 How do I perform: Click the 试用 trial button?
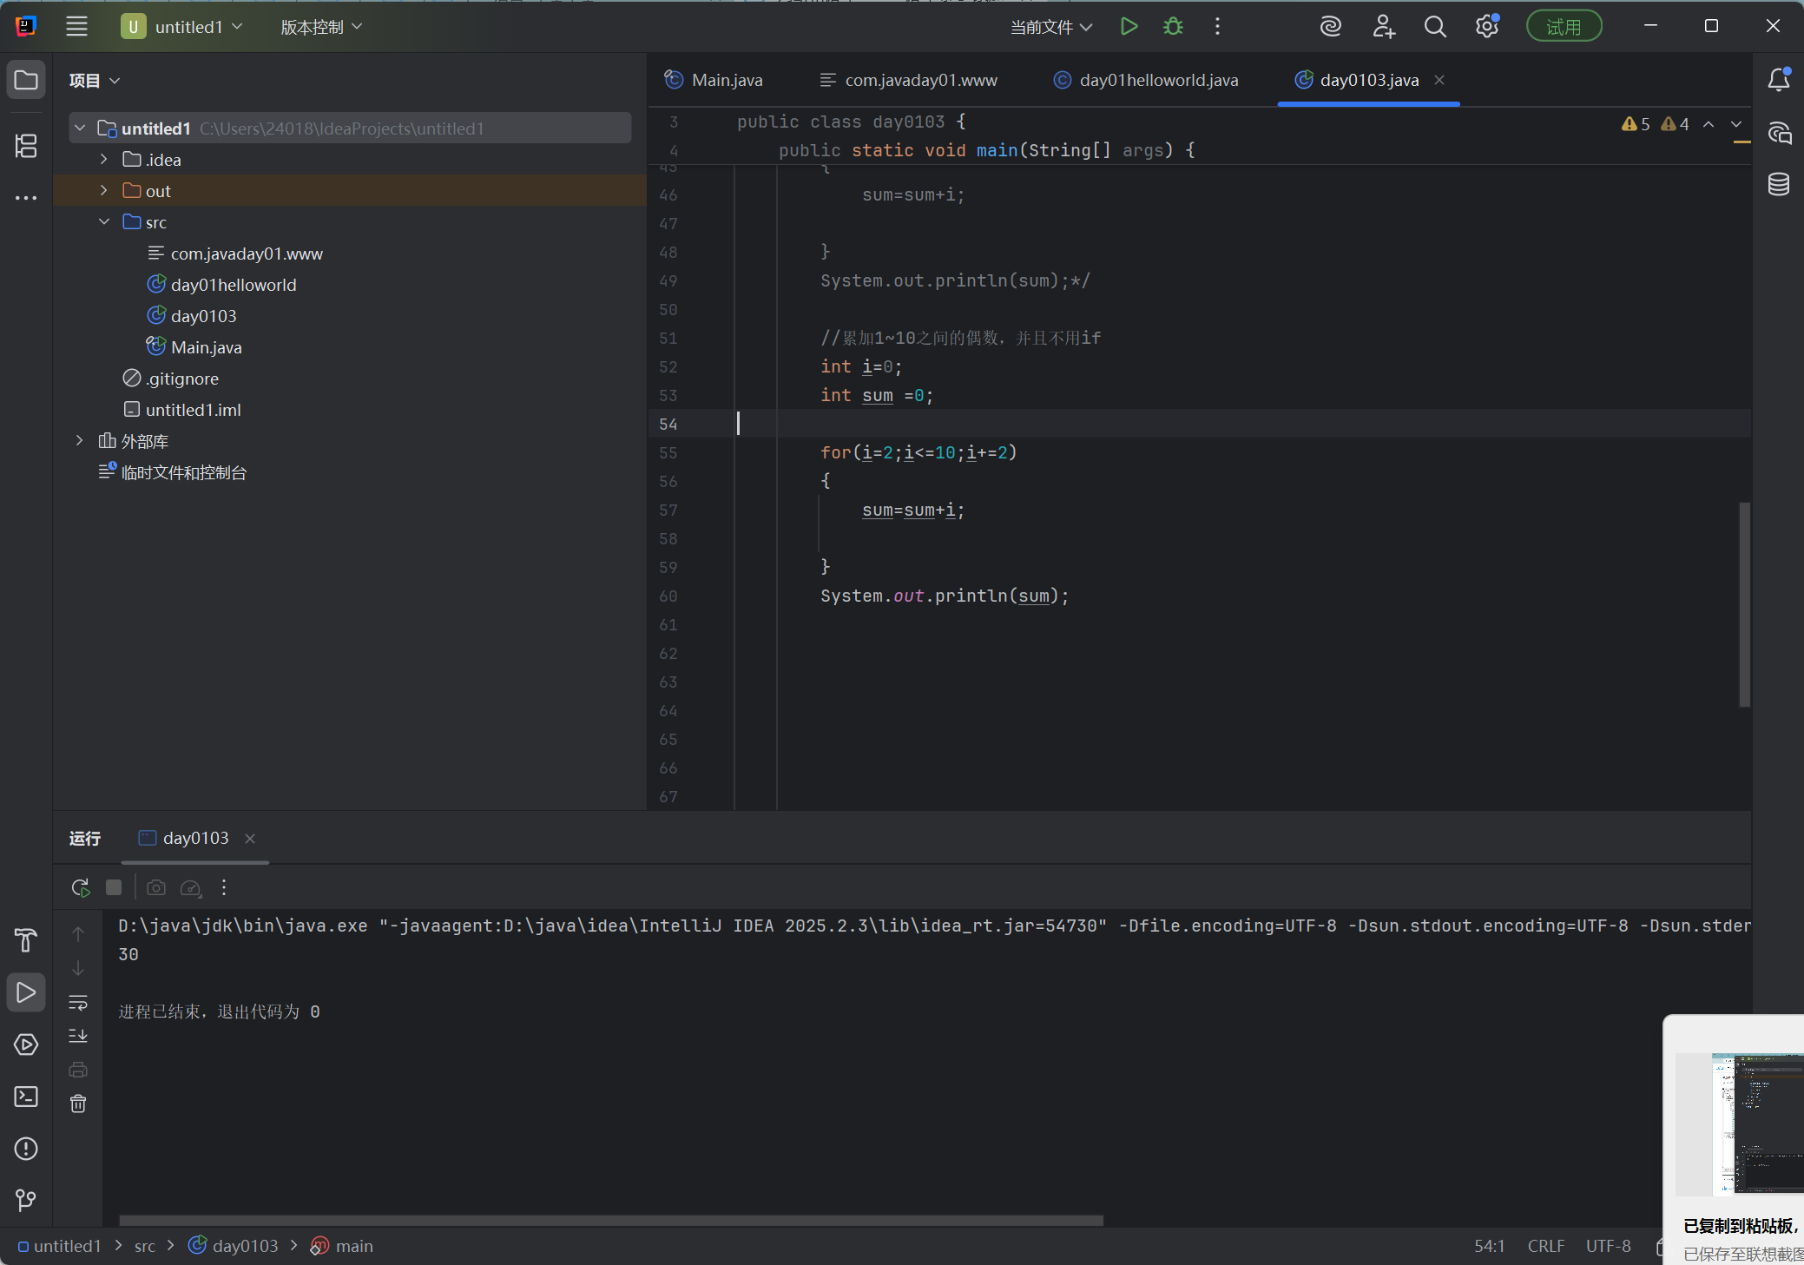tap(1564, 27)
